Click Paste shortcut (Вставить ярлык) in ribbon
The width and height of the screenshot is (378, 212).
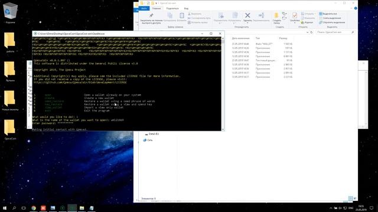pyautogui.click(x=198, y=22)
